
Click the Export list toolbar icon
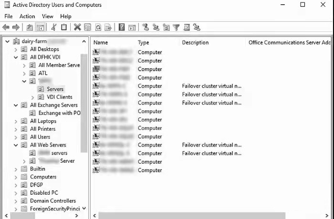tap(108, 27)
